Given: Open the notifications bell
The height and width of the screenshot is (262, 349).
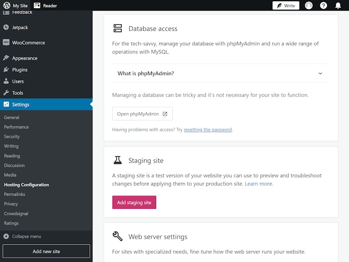Looking at the screenshot, I should (x=338, y=6).
